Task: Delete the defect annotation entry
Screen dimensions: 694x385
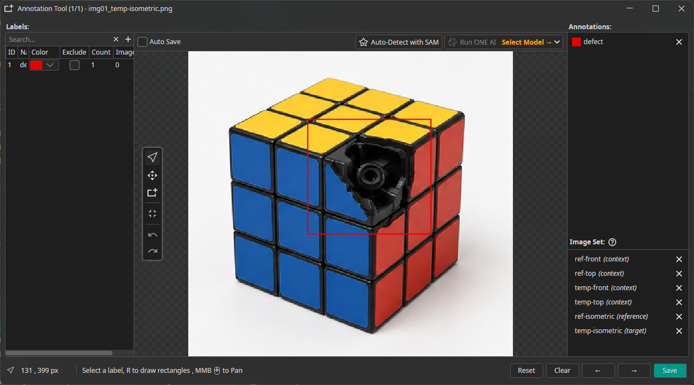Action: tap(679, 42)
